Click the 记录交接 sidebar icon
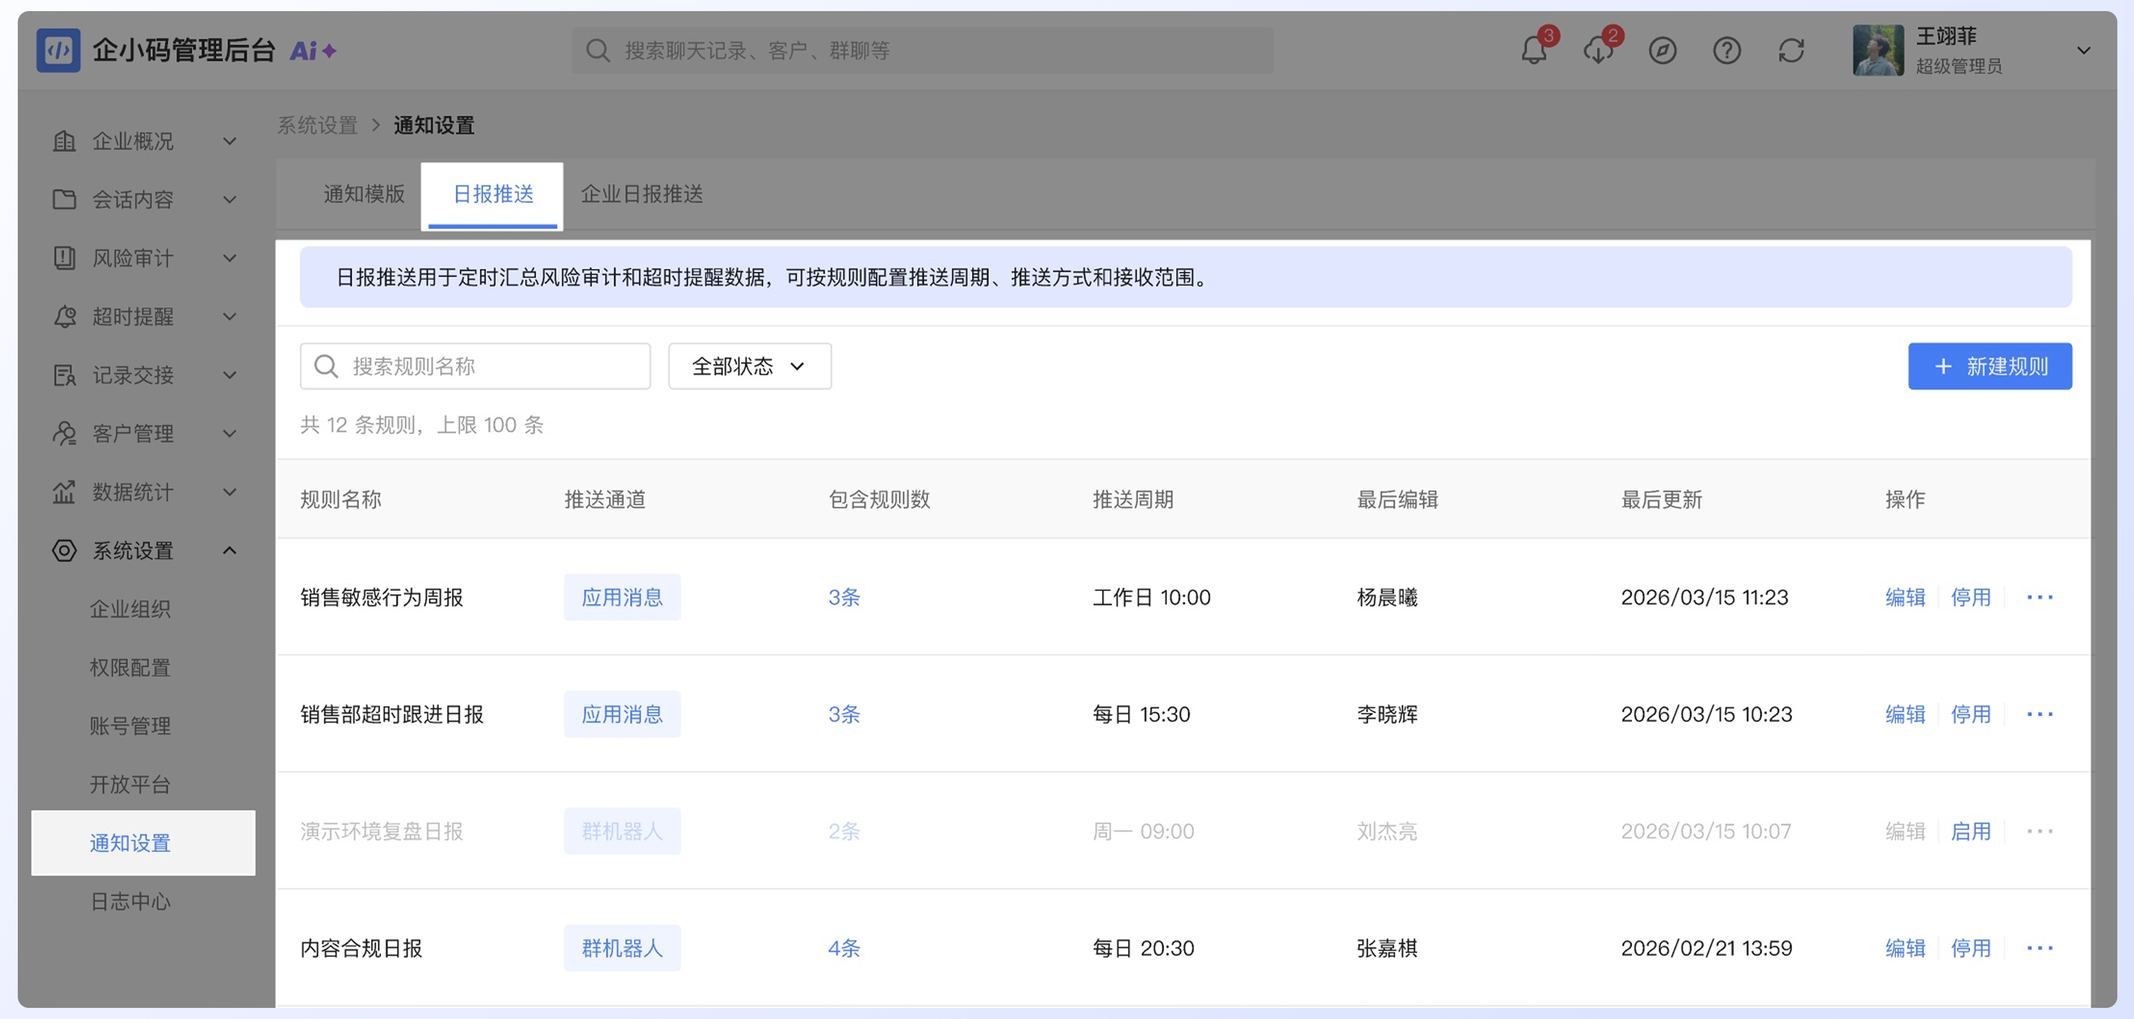Screen dimensions: 2134x1019 pos(64,375)
